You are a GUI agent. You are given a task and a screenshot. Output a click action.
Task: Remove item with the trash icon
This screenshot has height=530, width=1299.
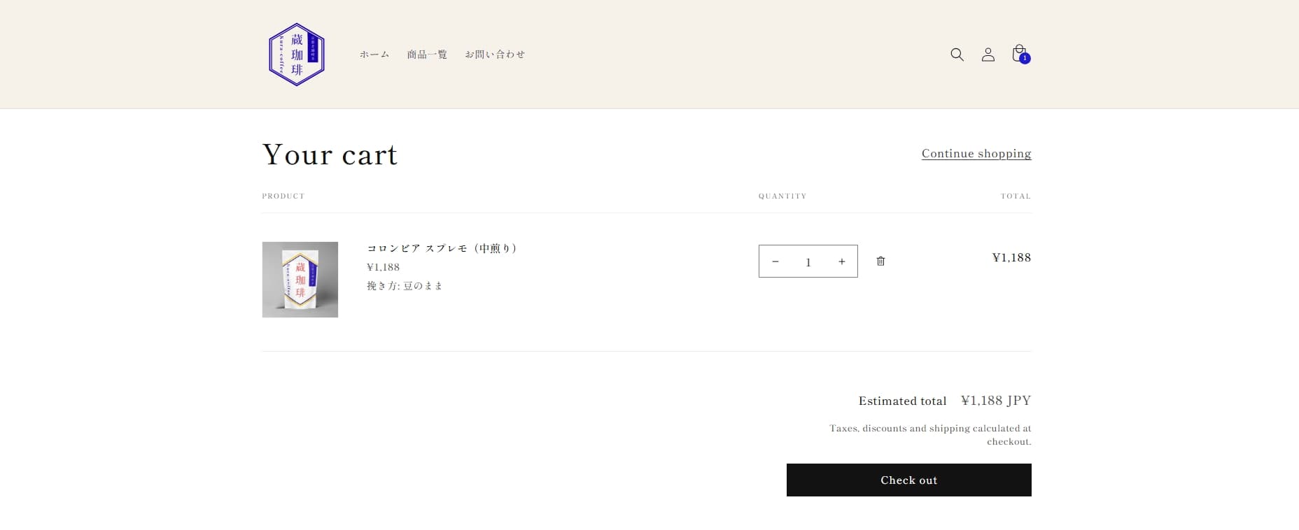pyautogui.click(x=880, y=261)
